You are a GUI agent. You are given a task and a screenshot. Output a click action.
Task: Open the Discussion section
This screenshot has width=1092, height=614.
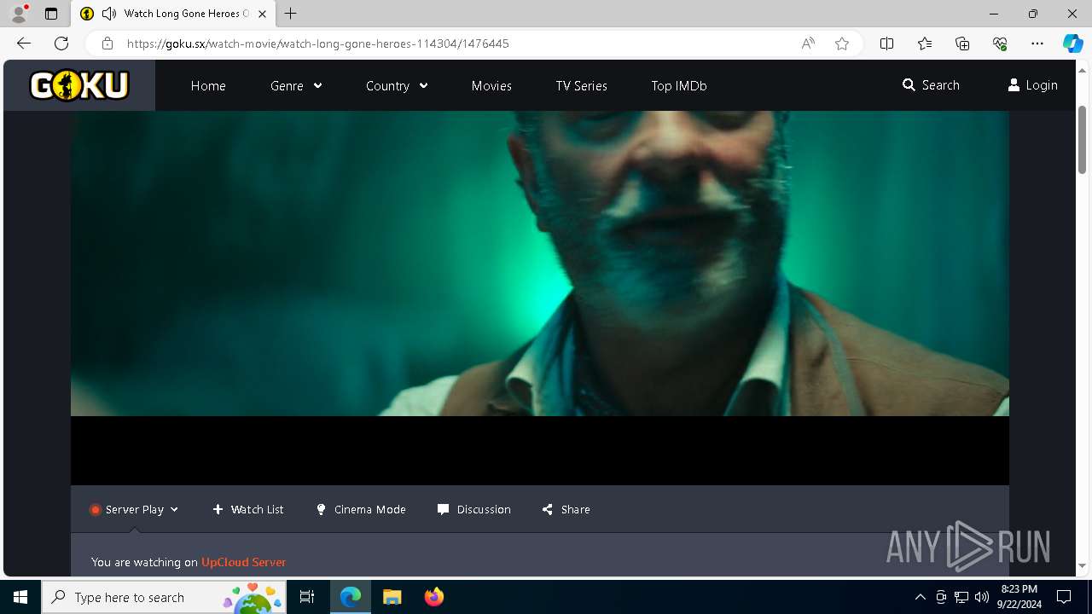click(474, 509)
